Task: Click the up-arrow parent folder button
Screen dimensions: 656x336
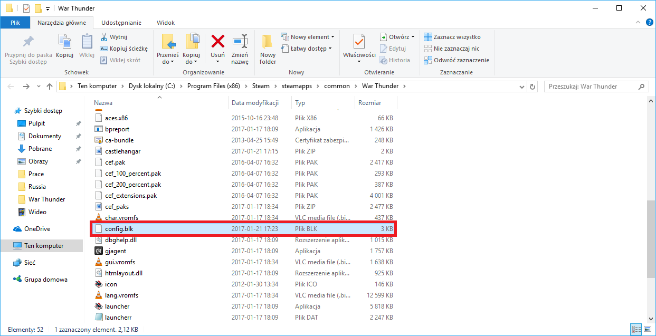Action: [x=50, y=87]
